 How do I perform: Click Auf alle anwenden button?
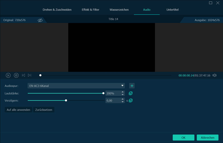[x=18, y=110]
